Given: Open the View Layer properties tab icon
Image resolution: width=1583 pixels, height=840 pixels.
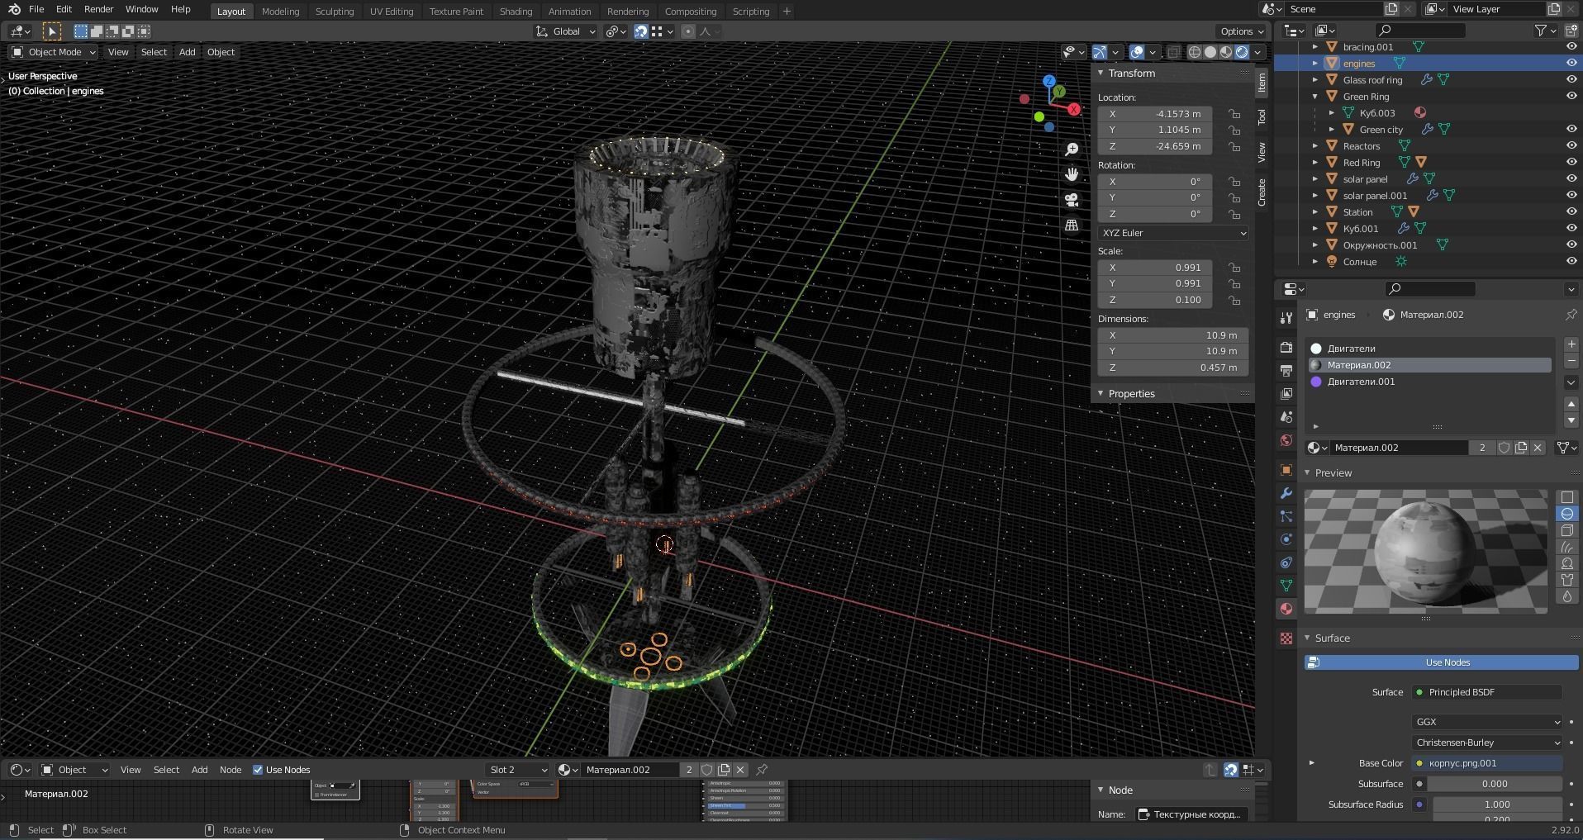Looking at the screenshot, I should 1286,394.
